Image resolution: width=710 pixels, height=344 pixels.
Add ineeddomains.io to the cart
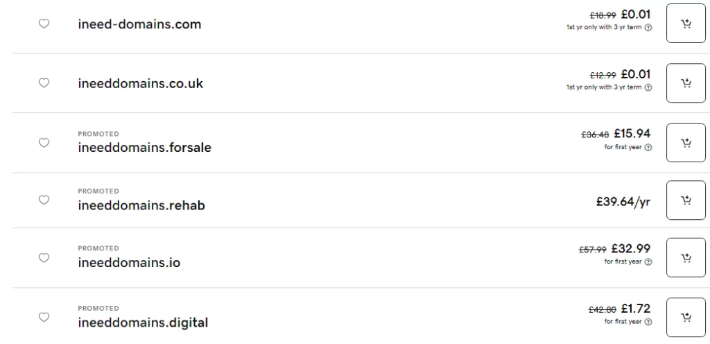[686, 258]
